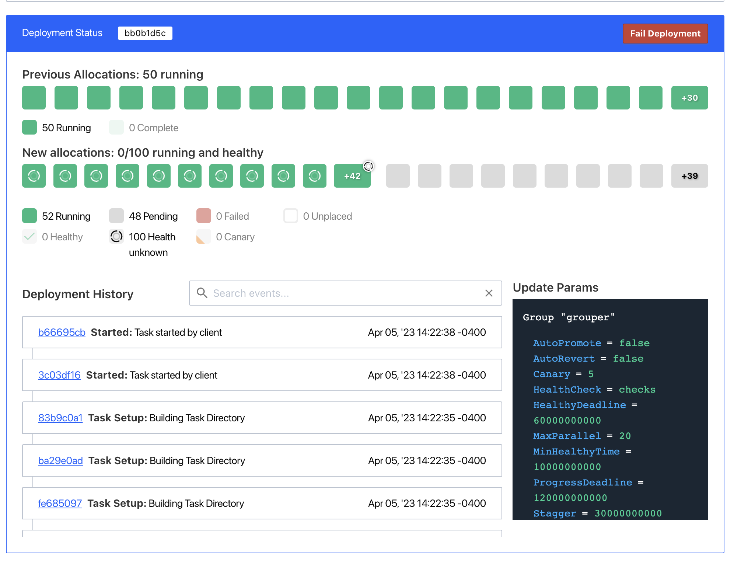Click the 'Fail Deployment' button
Viewport: 734px width, 564px height.
(x=665, y=33)
